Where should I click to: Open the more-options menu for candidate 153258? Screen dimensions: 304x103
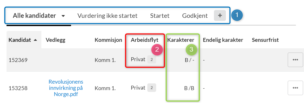point(295,88)
